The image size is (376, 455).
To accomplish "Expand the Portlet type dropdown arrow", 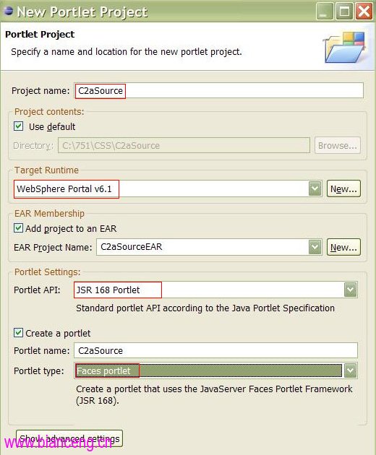I will tap(350, 370).
